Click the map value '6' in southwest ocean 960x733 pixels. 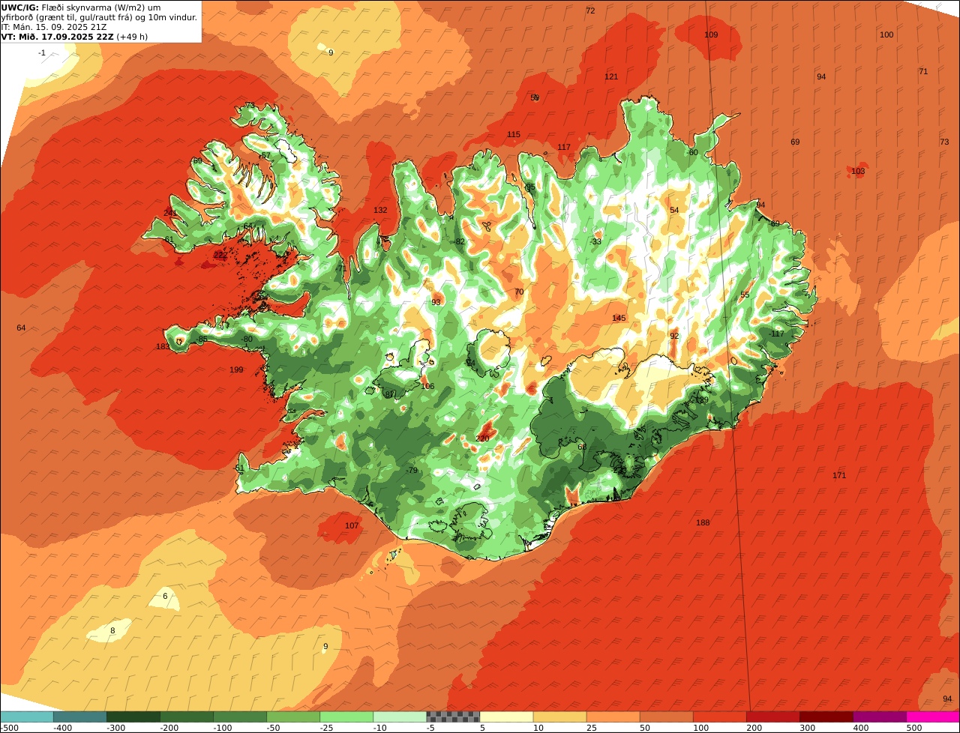tap(165, 597)
